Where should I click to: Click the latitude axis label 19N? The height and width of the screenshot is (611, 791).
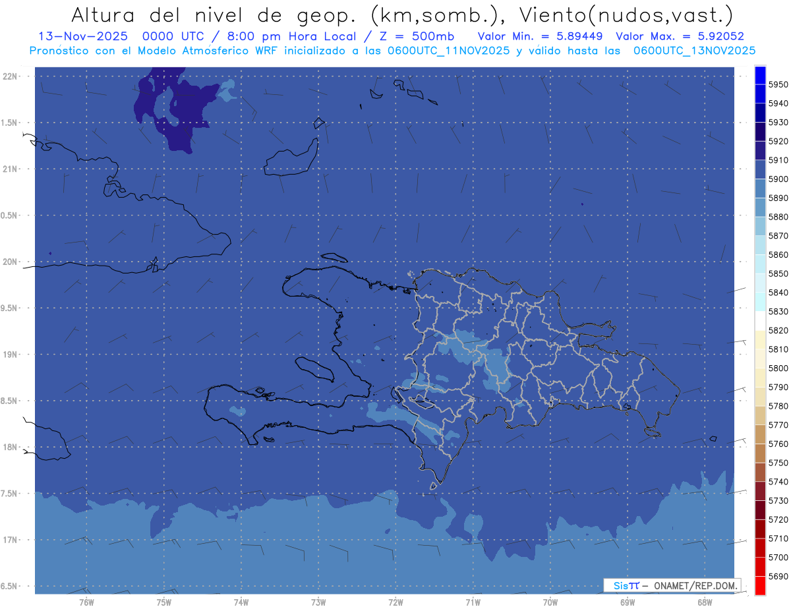point(10,354)
